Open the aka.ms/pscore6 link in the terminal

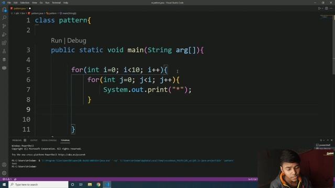(72, 155)
